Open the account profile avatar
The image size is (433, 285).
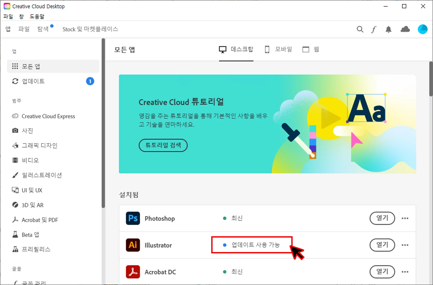[x=422, y=29]
